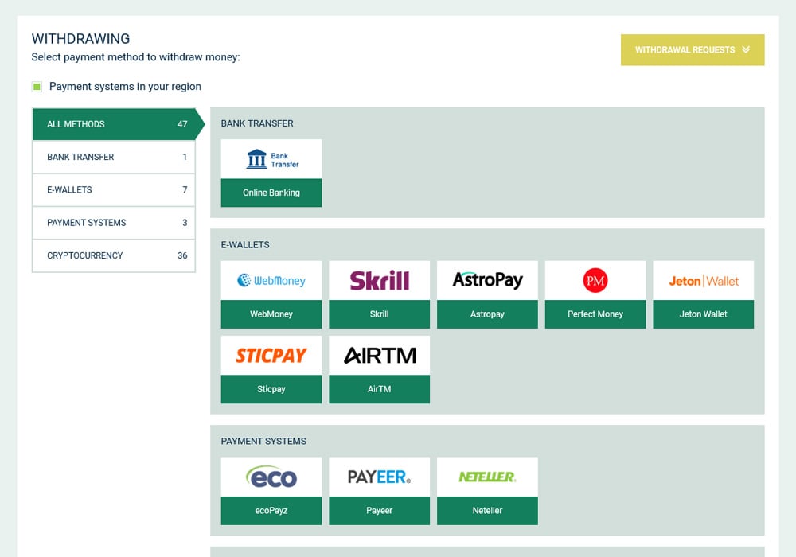Select the Perfect Money PM logo
The height and width of the screenshot is (557, 796).
point(595,281)
